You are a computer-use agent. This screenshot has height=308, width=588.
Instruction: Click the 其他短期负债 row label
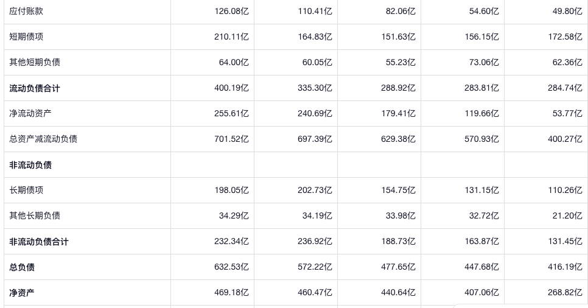click(x=35, y=62)
